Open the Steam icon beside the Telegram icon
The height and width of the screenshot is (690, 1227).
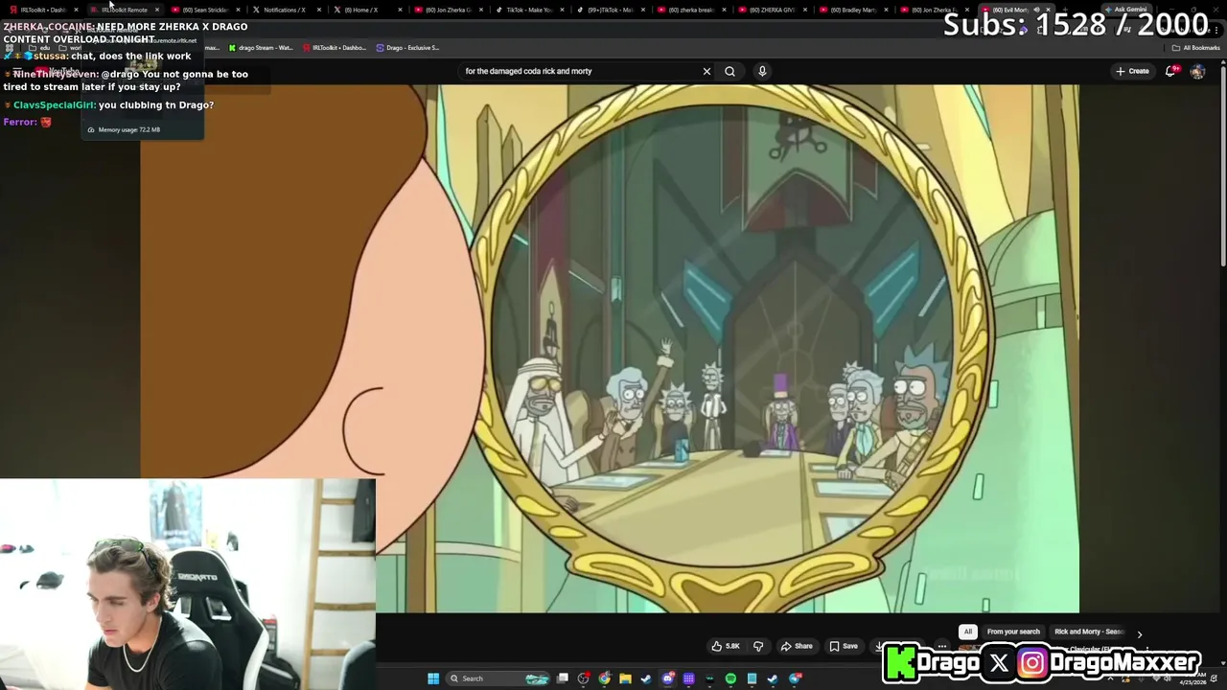pyautogui.click(x=773, y=678)
